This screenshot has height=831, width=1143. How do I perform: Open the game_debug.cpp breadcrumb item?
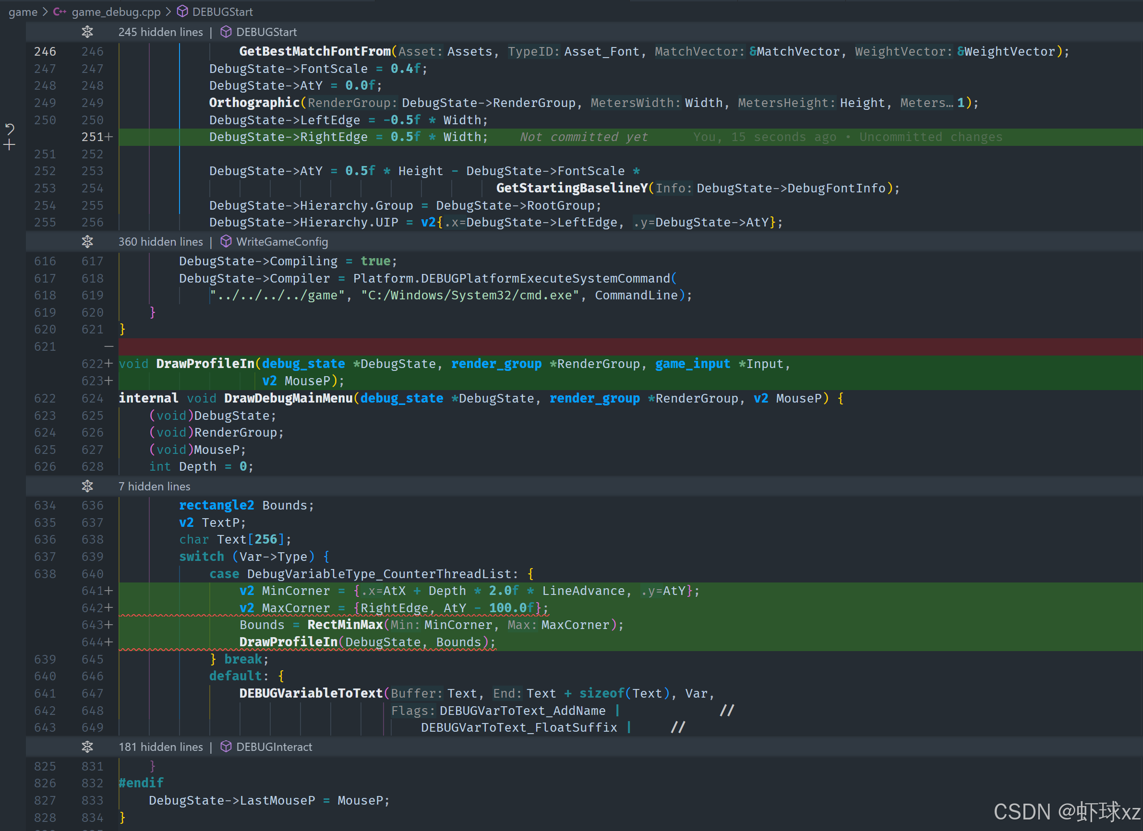click(116, 12)
